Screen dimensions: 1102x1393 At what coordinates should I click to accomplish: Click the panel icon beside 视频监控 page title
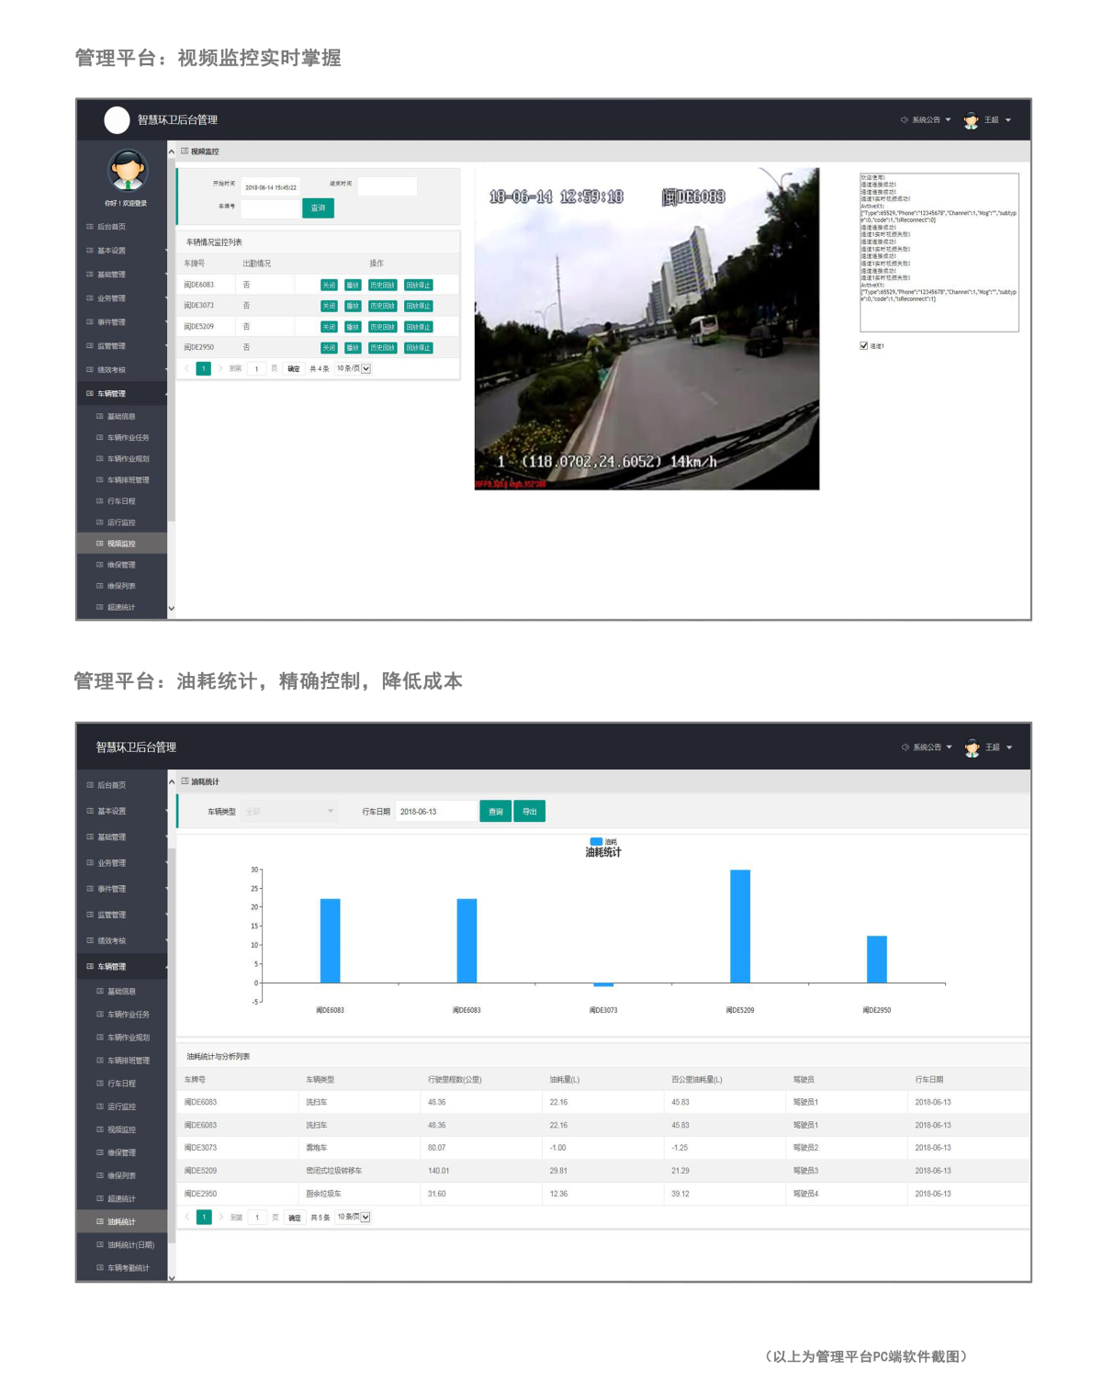pyautogui.click(x=185, y=152)
